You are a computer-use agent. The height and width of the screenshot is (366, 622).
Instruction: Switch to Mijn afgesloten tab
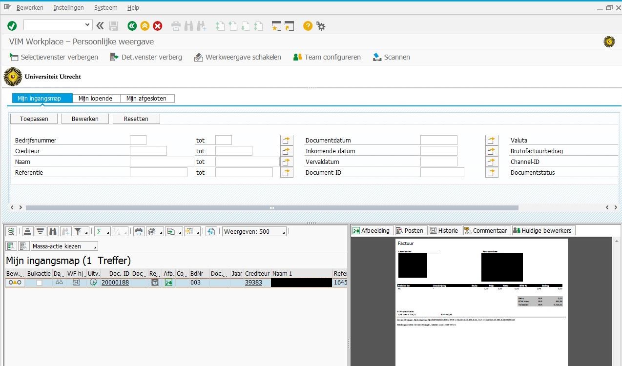[147, 98]
